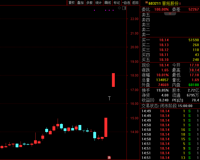
Task: Click the stock code 603211
Action: tap(155, 3)
